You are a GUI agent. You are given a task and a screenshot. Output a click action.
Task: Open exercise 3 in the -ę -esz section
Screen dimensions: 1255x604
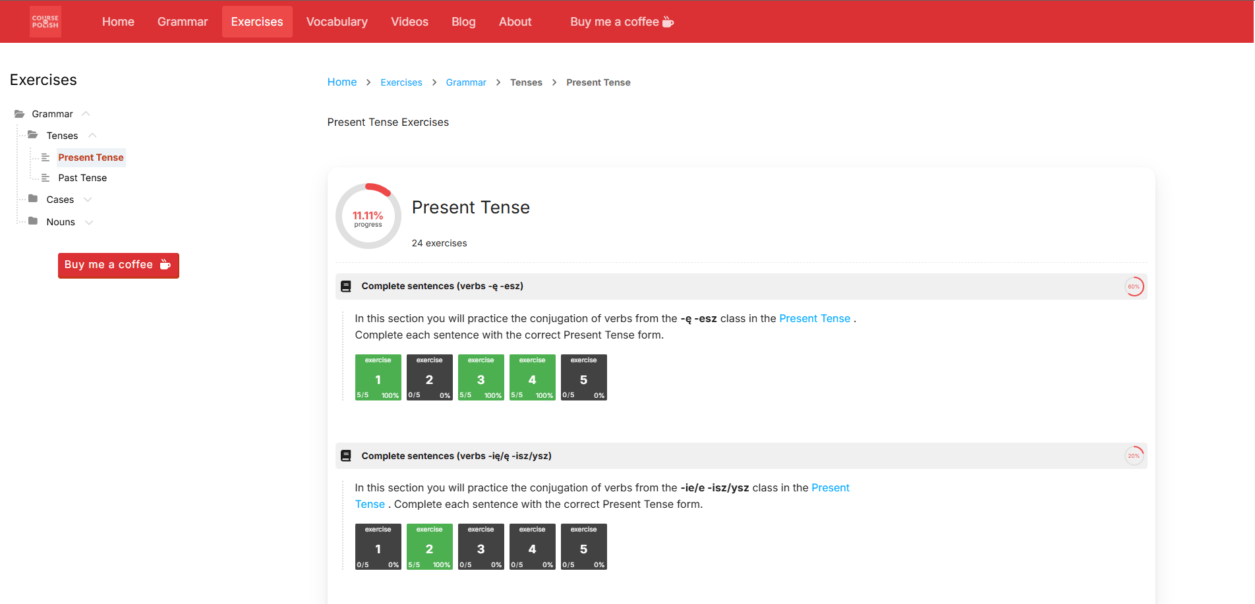pos(481,377)
